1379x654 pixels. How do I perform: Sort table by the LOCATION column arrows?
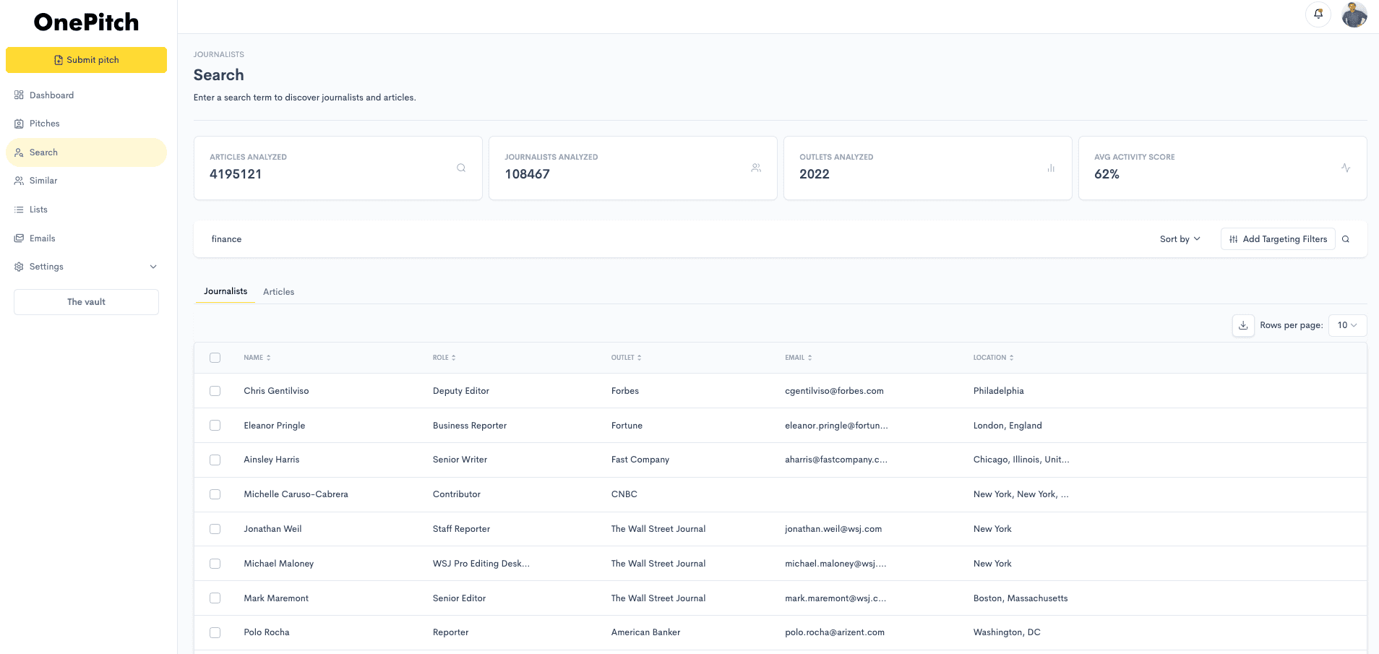click(x=1012, y=358)
